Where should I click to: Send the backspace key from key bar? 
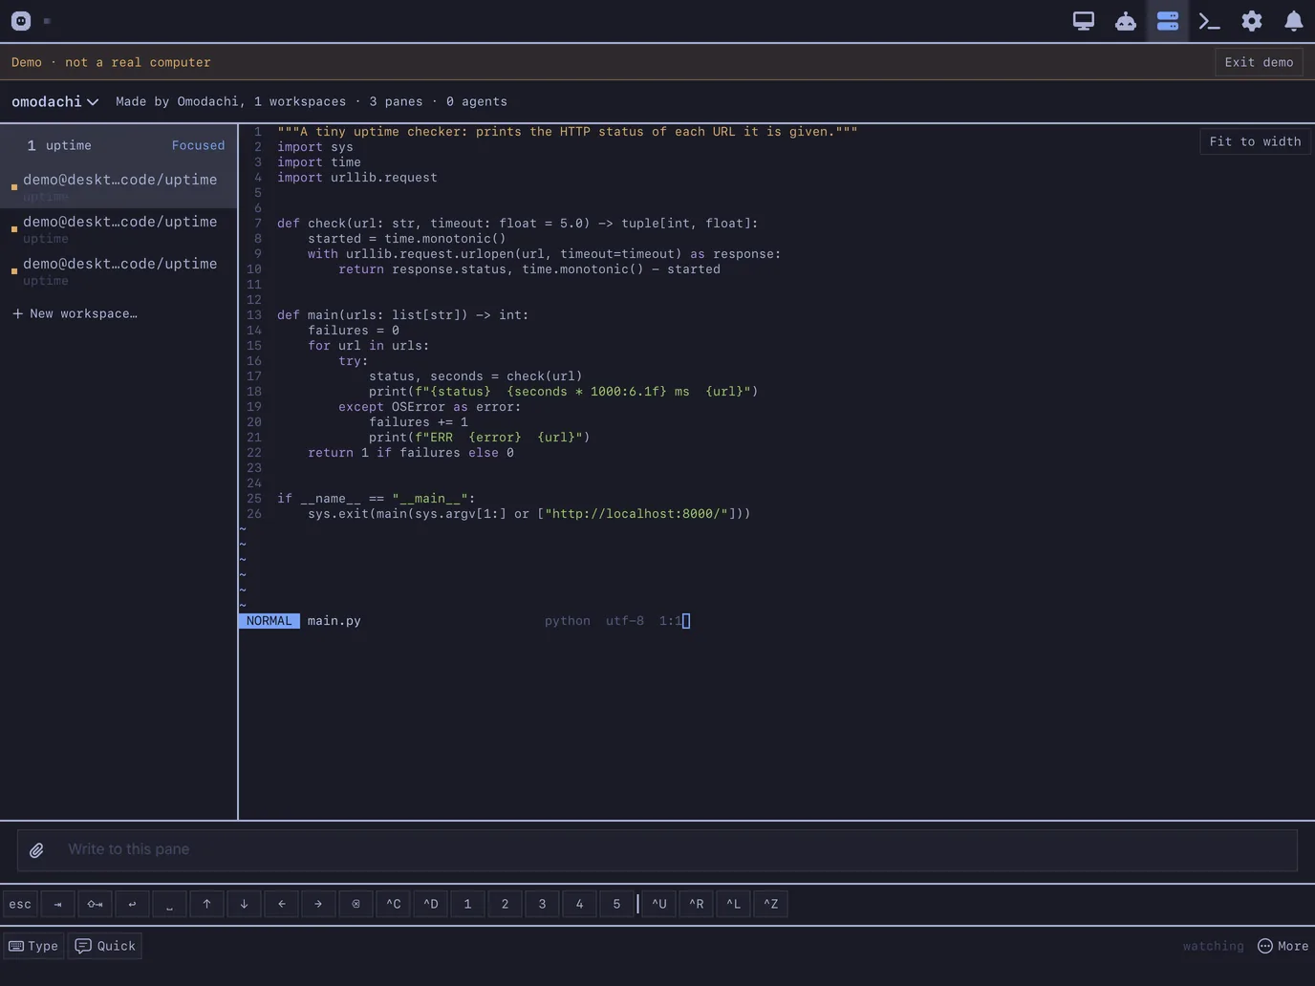[x=356, y=904]
